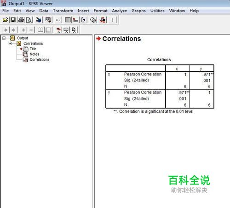
Task: Click the x column header in table
Action: pos(177,69)
